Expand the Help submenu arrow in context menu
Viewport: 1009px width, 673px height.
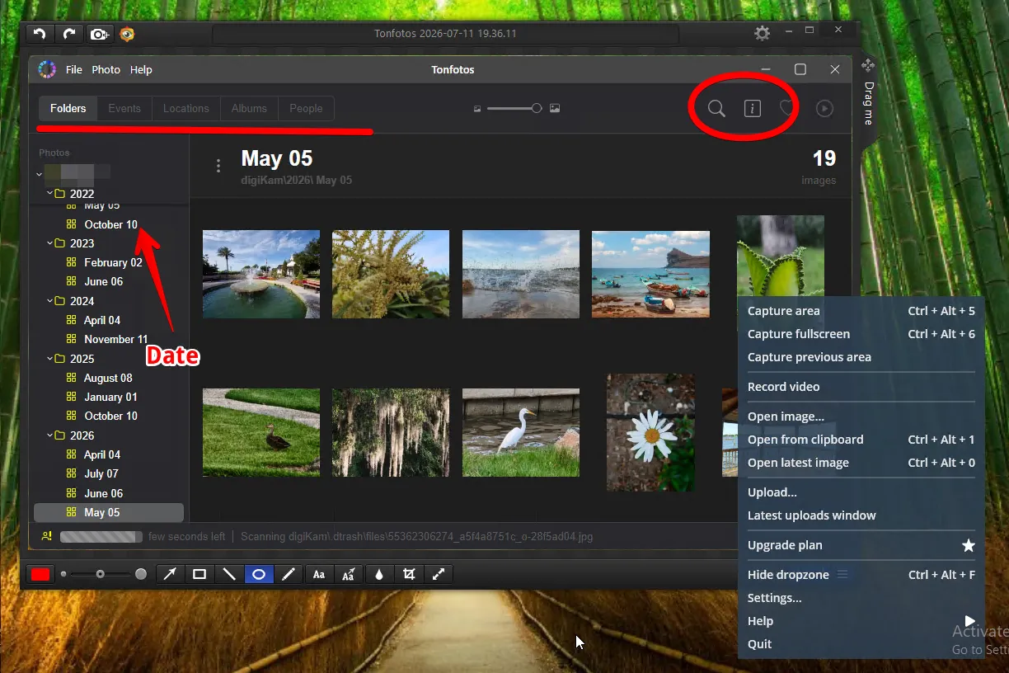point(969,621)
